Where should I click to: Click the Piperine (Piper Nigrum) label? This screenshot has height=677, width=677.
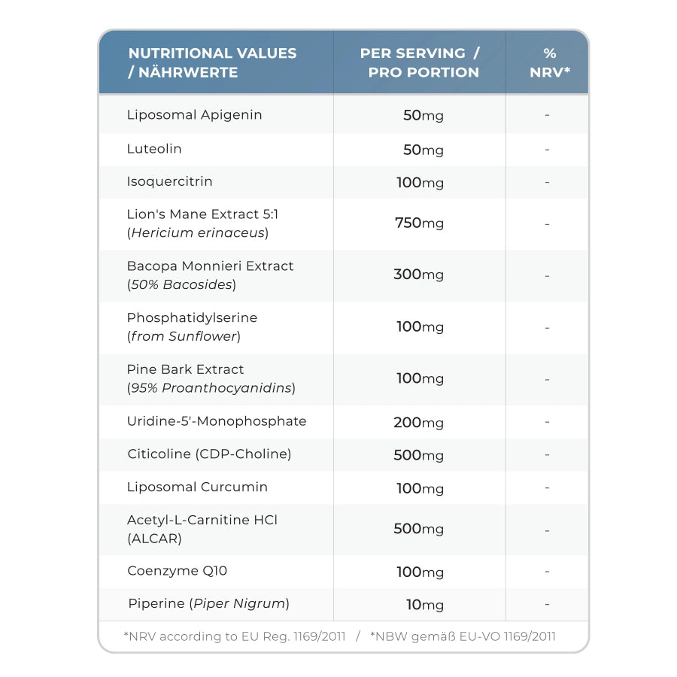(208, 603)
